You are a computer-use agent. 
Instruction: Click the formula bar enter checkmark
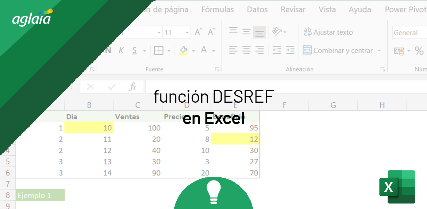112,87
